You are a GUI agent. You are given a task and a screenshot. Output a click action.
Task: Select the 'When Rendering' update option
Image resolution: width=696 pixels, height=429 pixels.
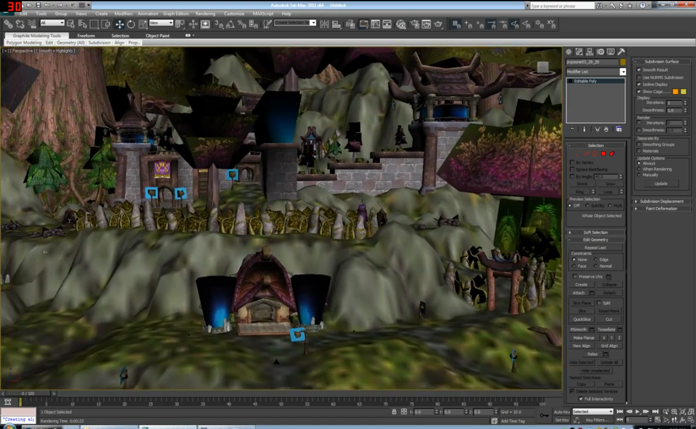(639, 169)
